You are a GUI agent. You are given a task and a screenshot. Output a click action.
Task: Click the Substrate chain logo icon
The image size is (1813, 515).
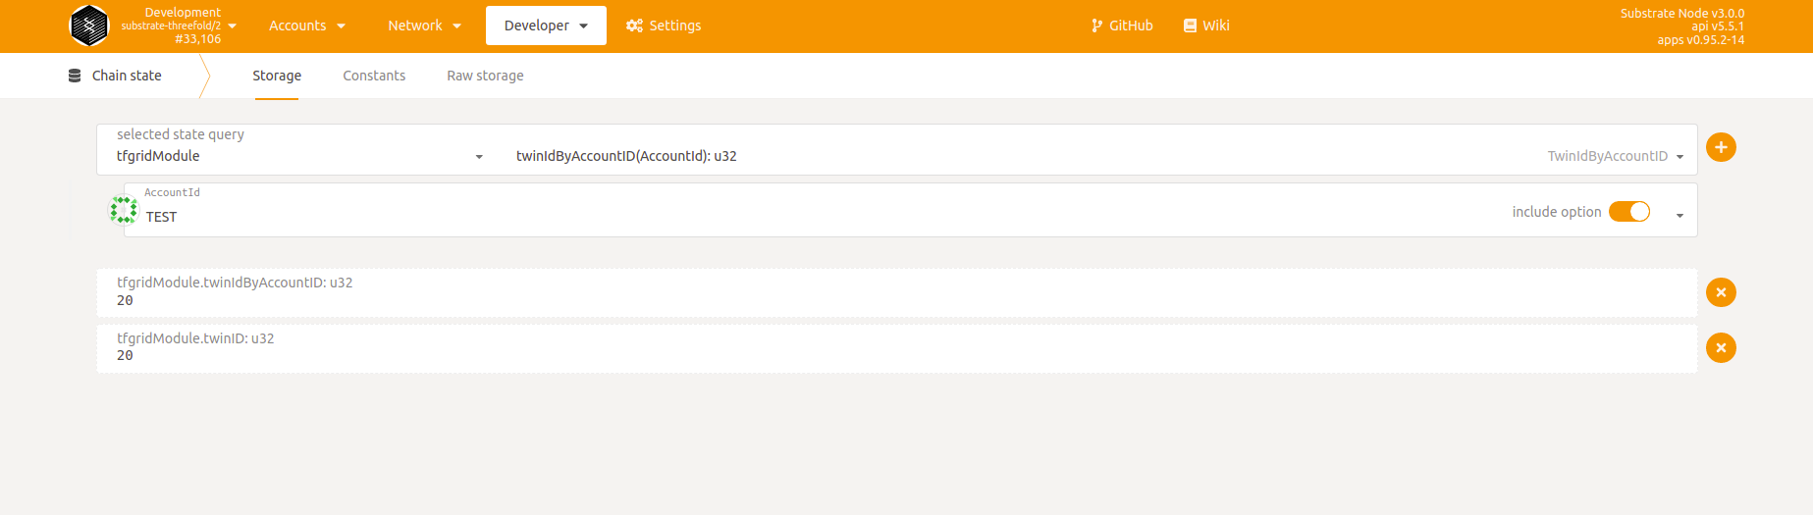point(89,26)
